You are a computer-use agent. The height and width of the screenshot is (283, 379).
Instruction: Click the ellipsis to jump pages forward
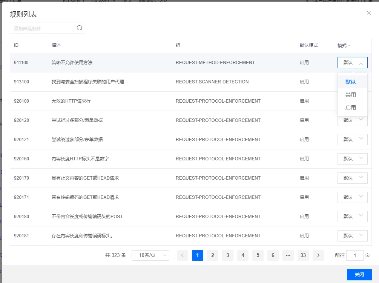pyautogui.click(x=288, y=255)
